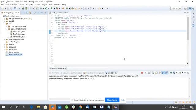Minimize the Package Explorer panel

point(42,13)
